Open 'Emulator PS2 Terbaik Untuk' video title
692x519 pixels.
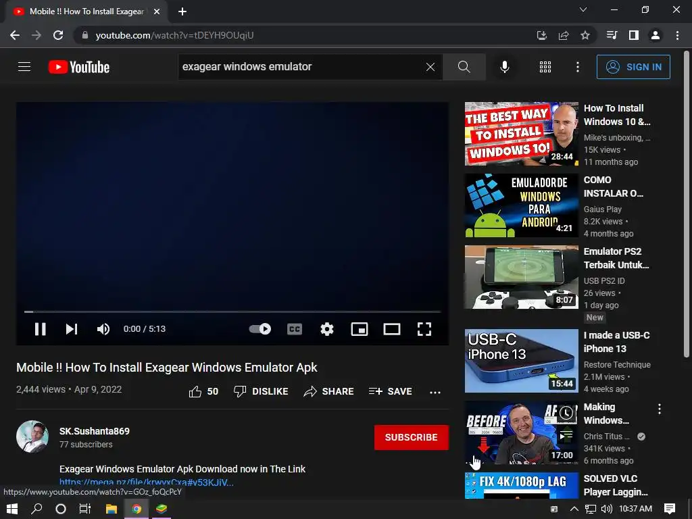pos(616,258)
